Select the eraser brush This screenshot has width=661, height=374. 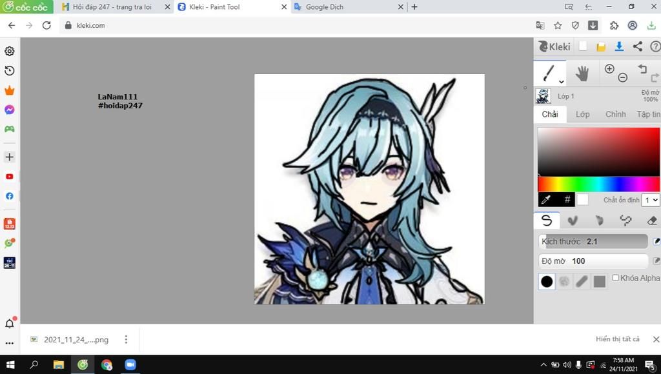click(652, 221)
